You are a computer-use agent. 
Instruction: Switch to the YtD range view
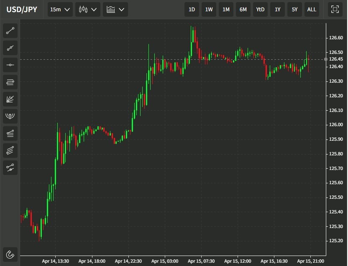coord(260,9)
